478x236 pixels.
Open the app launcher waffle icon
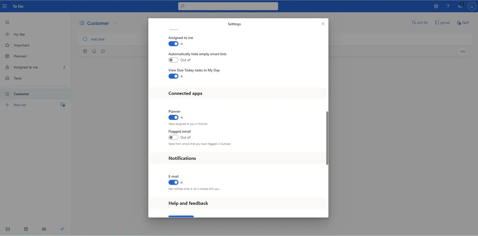click(x=5, y=6)
